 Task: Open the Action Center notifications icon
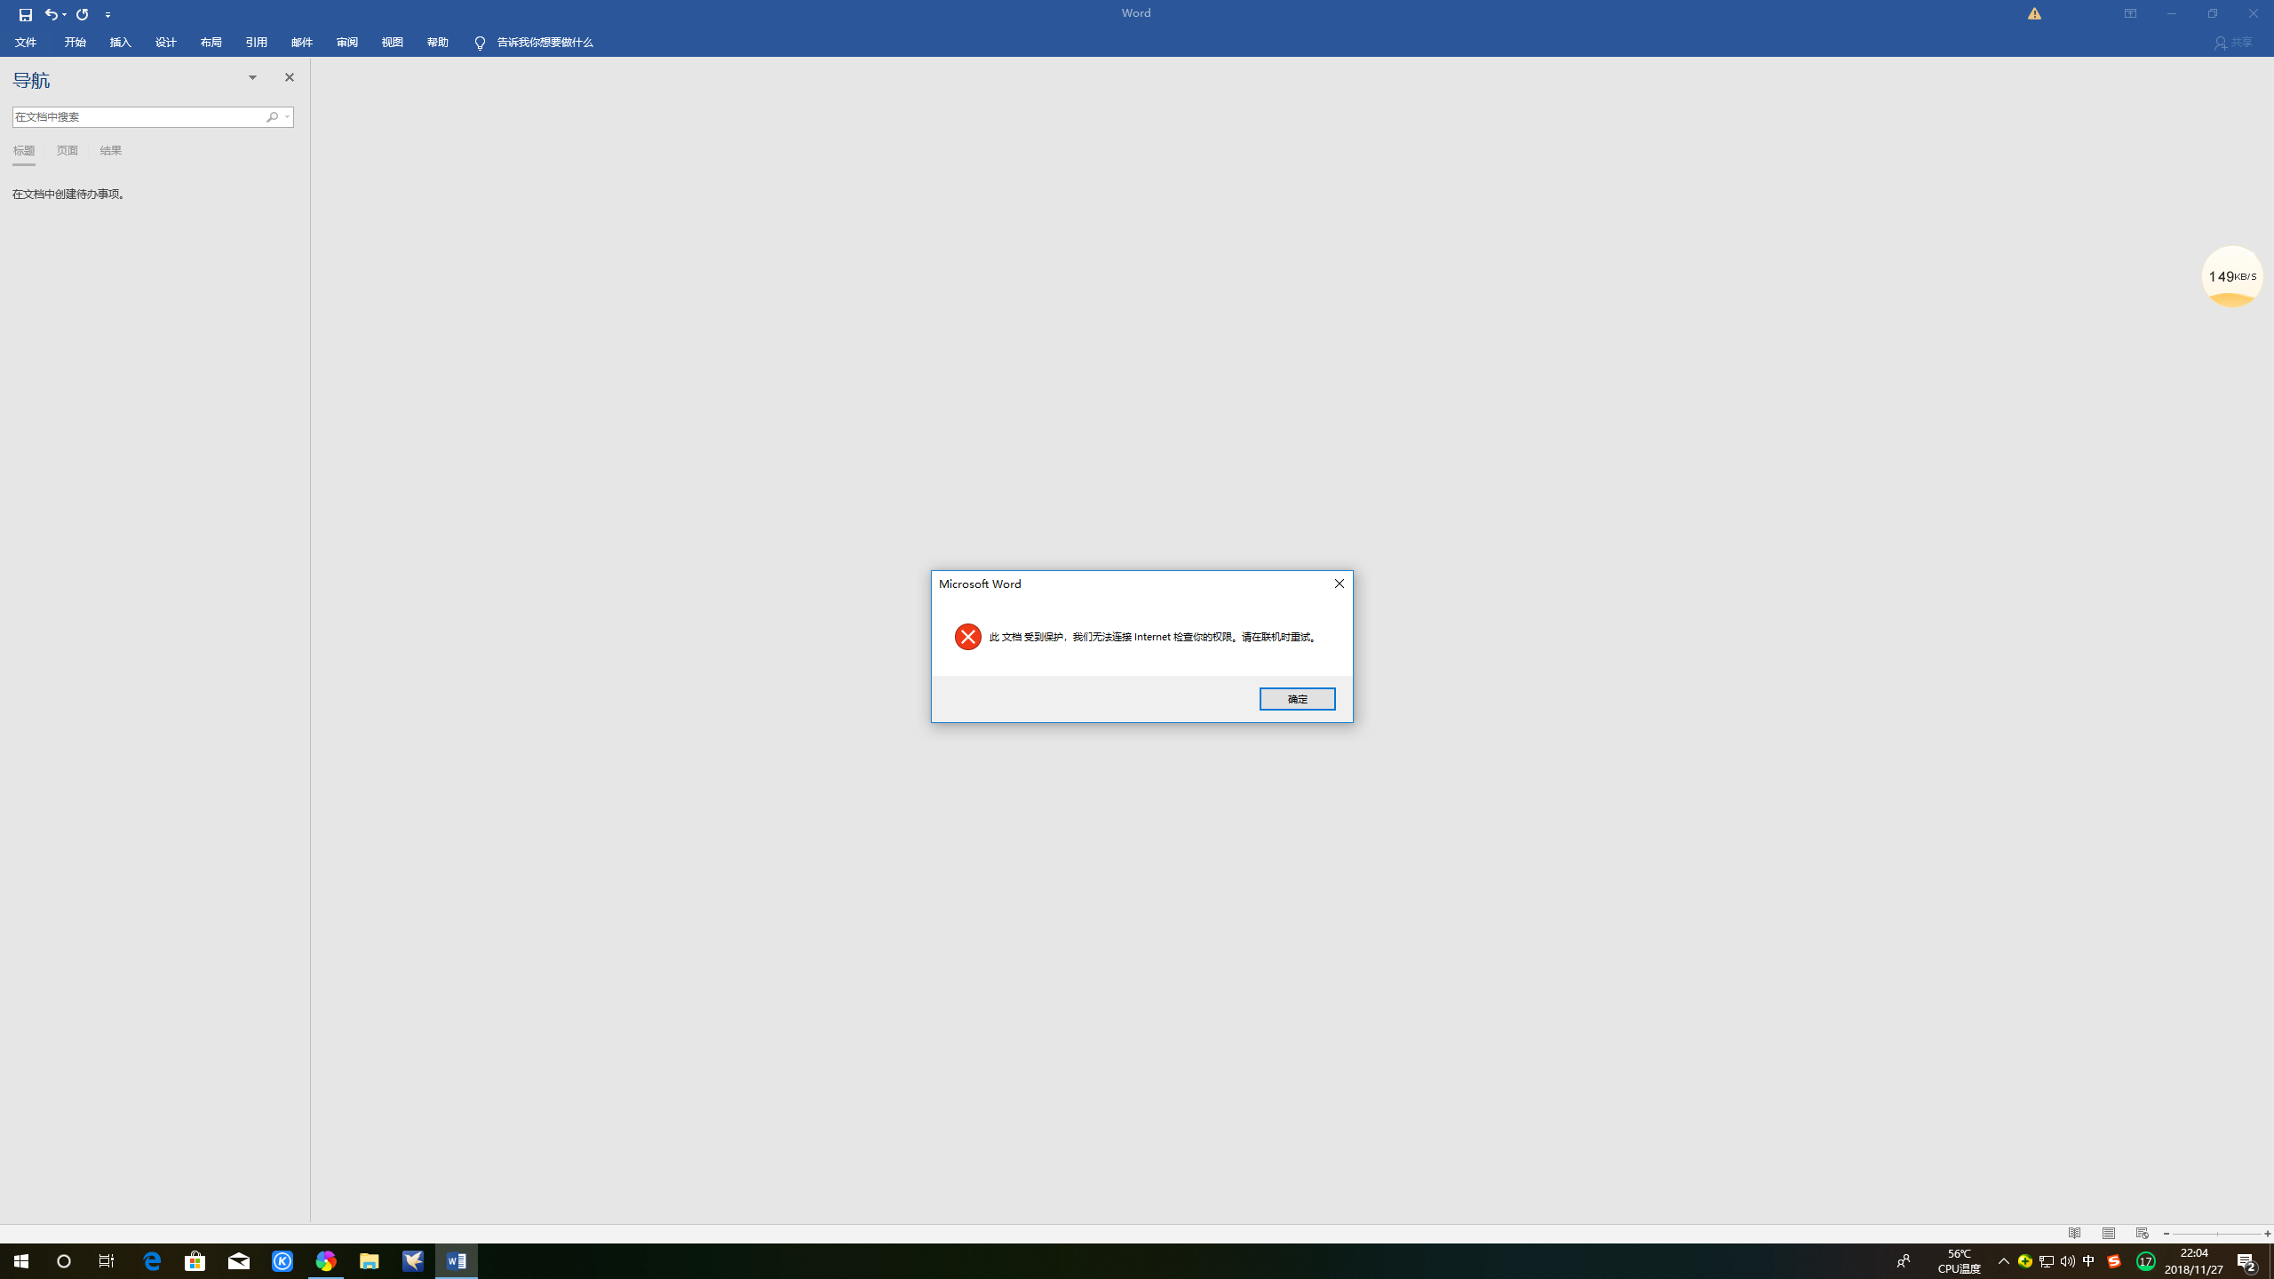2247,1261
